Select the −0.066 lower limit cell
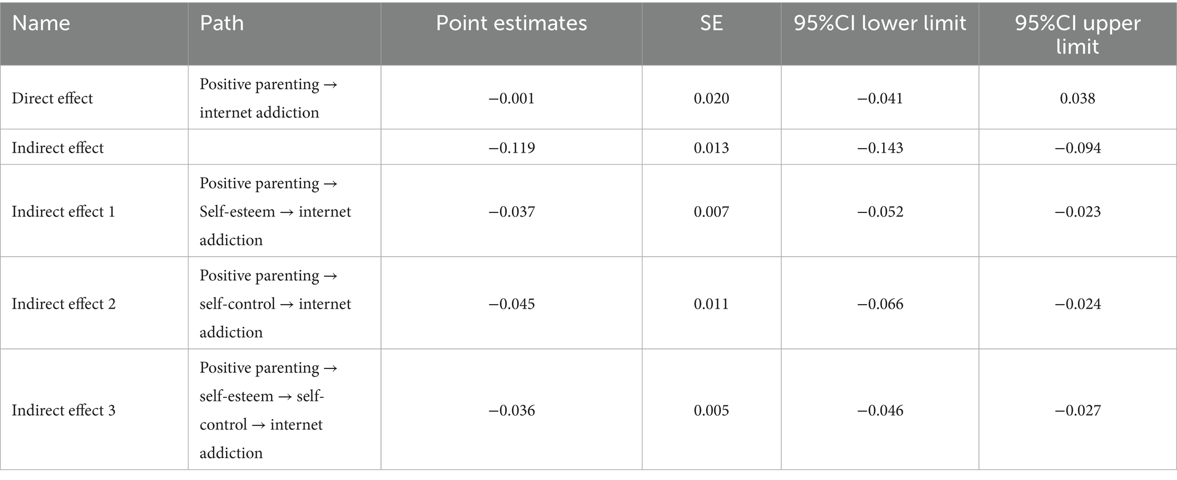Viewport: 1177px width, 480px height. point(880,304)
